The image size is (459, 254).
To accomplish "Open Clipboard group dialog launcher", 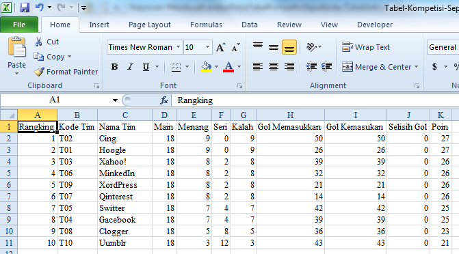I will point(96,85).
